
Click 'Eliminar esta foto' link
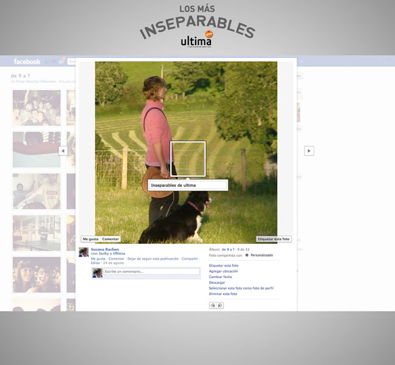click(223, 294)
